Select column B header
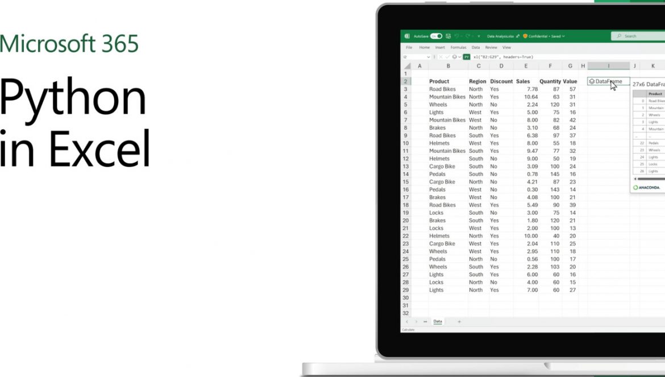The image size is (665, 377). coord(448,66)
